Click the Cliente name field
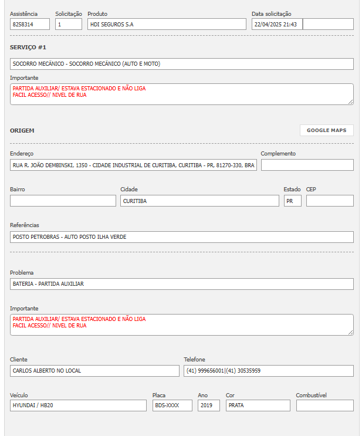This screenshot has height=436, width=362. pyautogui.click(x=94, y=371)
